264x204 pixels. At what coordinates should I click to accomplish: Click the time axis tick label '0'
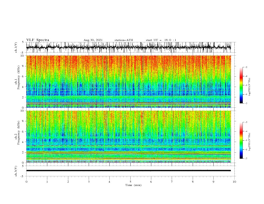point(26,182)
